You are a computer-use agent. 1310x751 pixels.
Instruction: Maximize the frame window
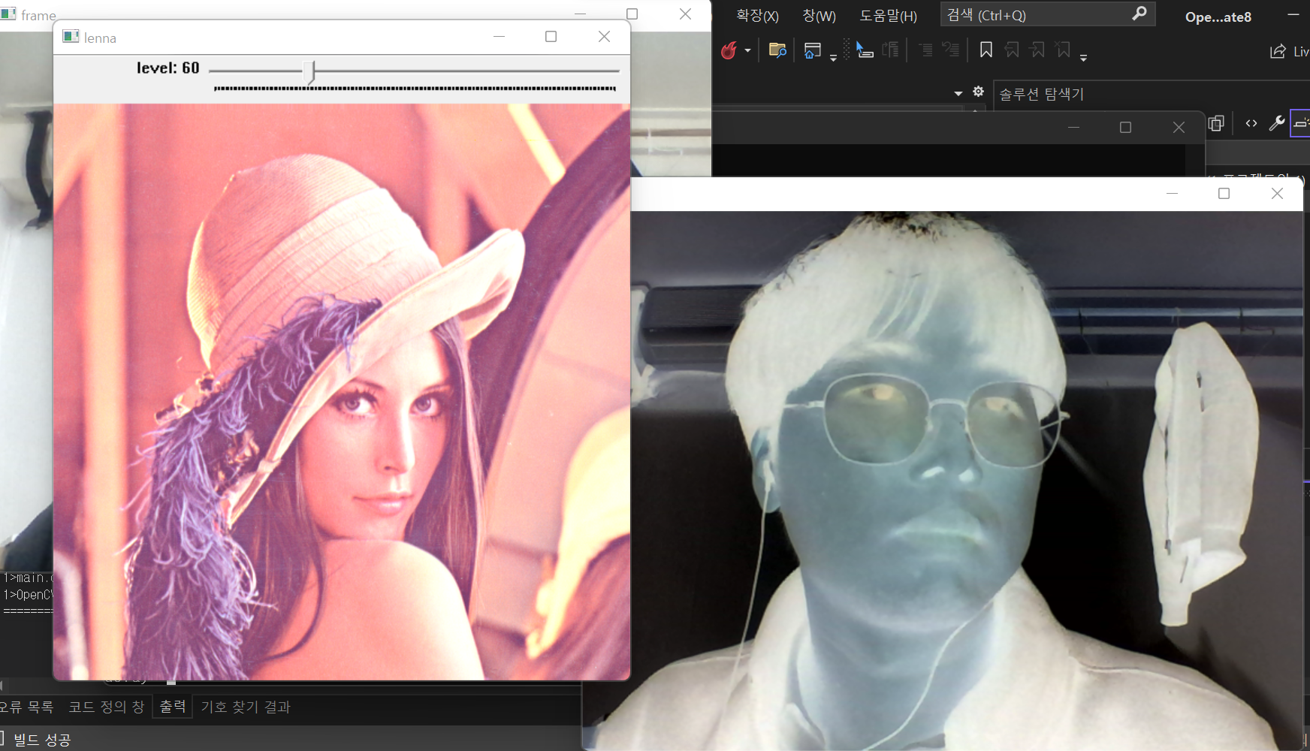coord(632,14)
